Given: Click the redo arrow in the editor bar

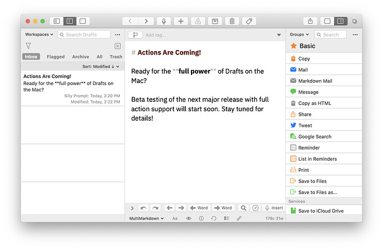Looking at the screenshot, I should click(155, 208).
